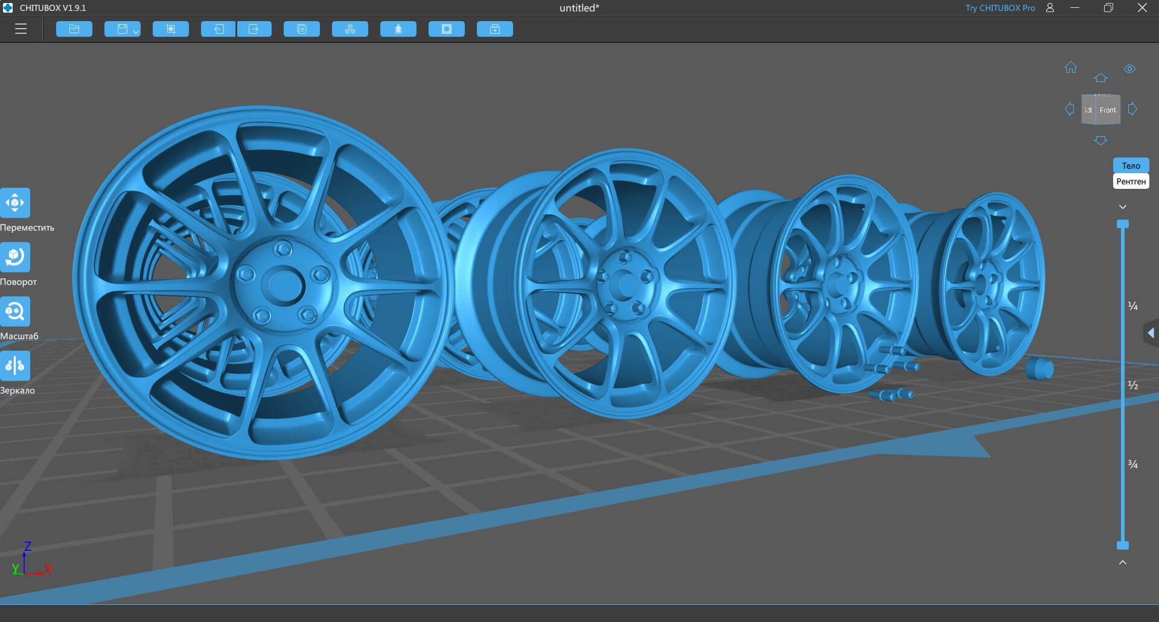Image resolution: width=1159 pixels, height=622 pixels.
Task: Select the Поворот rotate tool icon
Action: coord(15,257)
